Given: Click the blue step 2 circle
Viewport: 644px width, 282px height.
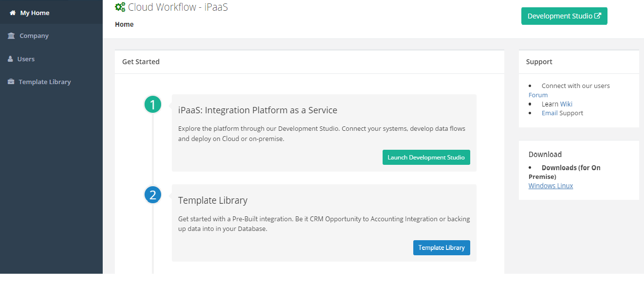Looking at the screenshot, I should point(153,195).
